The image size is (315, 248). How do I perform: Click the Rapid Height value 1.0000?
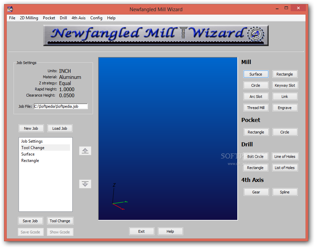(x=67, y=89)
